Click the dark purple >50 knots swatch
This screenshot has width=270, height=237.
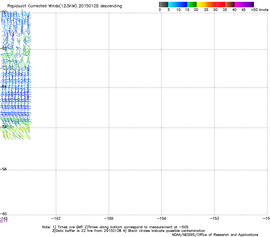253,4
